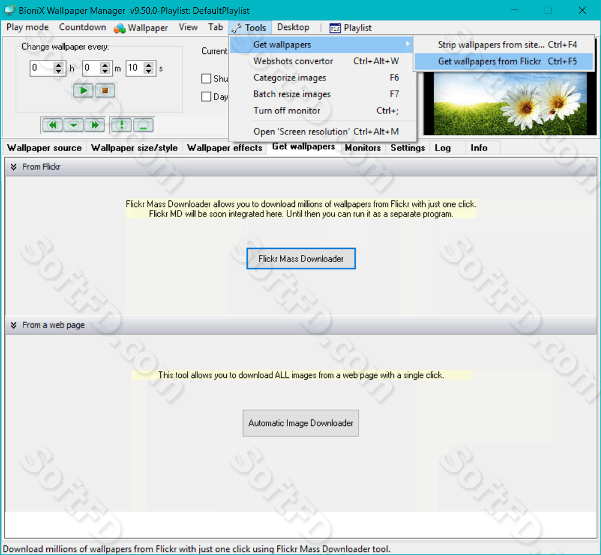Collapse the From Flickr section
The image size is (601, 555).
click(x=13, y=167)
